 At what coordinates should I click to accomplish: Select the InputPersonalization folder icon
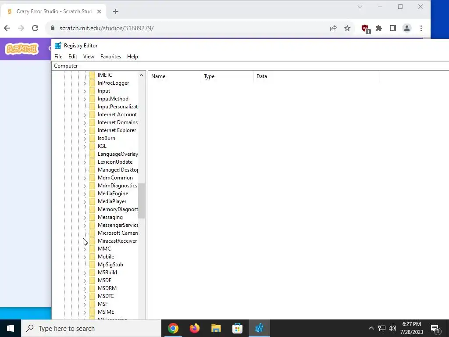pos(92,107)
